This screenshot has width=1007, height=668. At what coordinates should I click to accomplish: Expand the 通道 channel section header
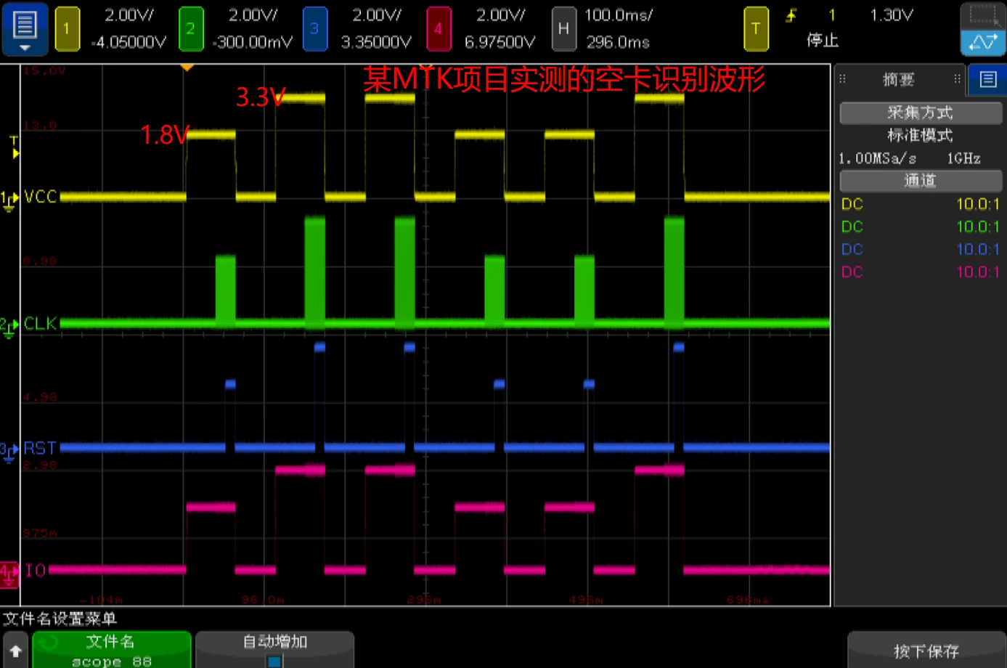[x=920, y=180]
